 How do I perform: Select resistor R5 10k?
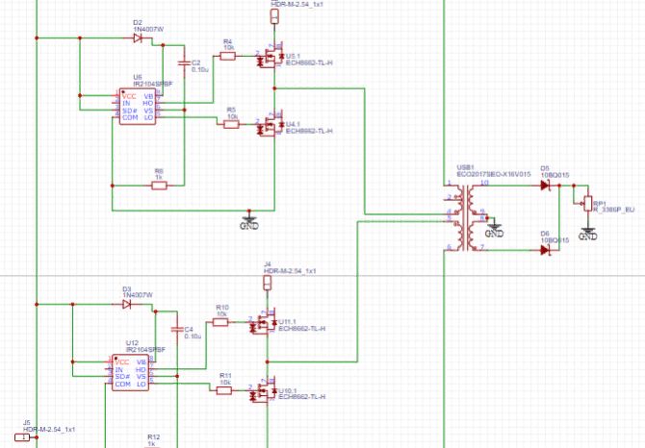coord(231,124)
